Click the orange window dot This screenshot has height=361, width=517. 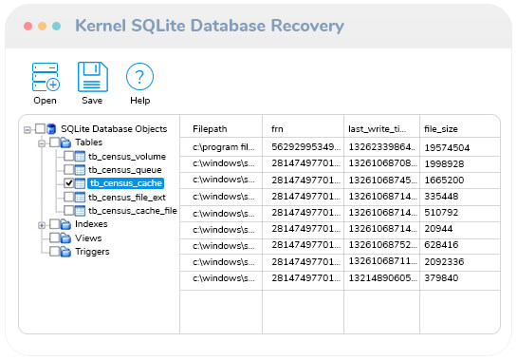(42, 26)
